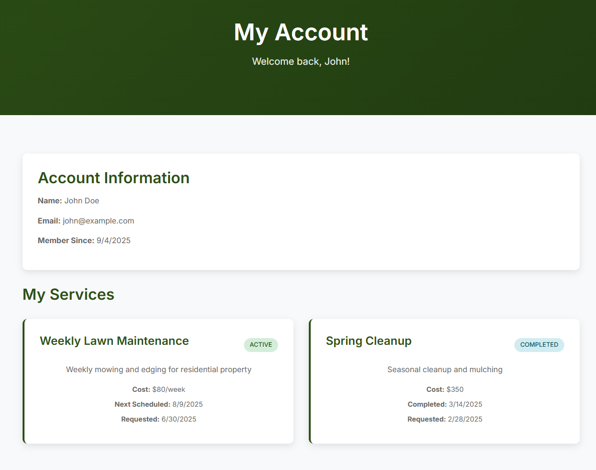Image resolution: width=596 pixels, height=470 pixels.
Task: Click the My Account page heading
Action: [301, 33]
